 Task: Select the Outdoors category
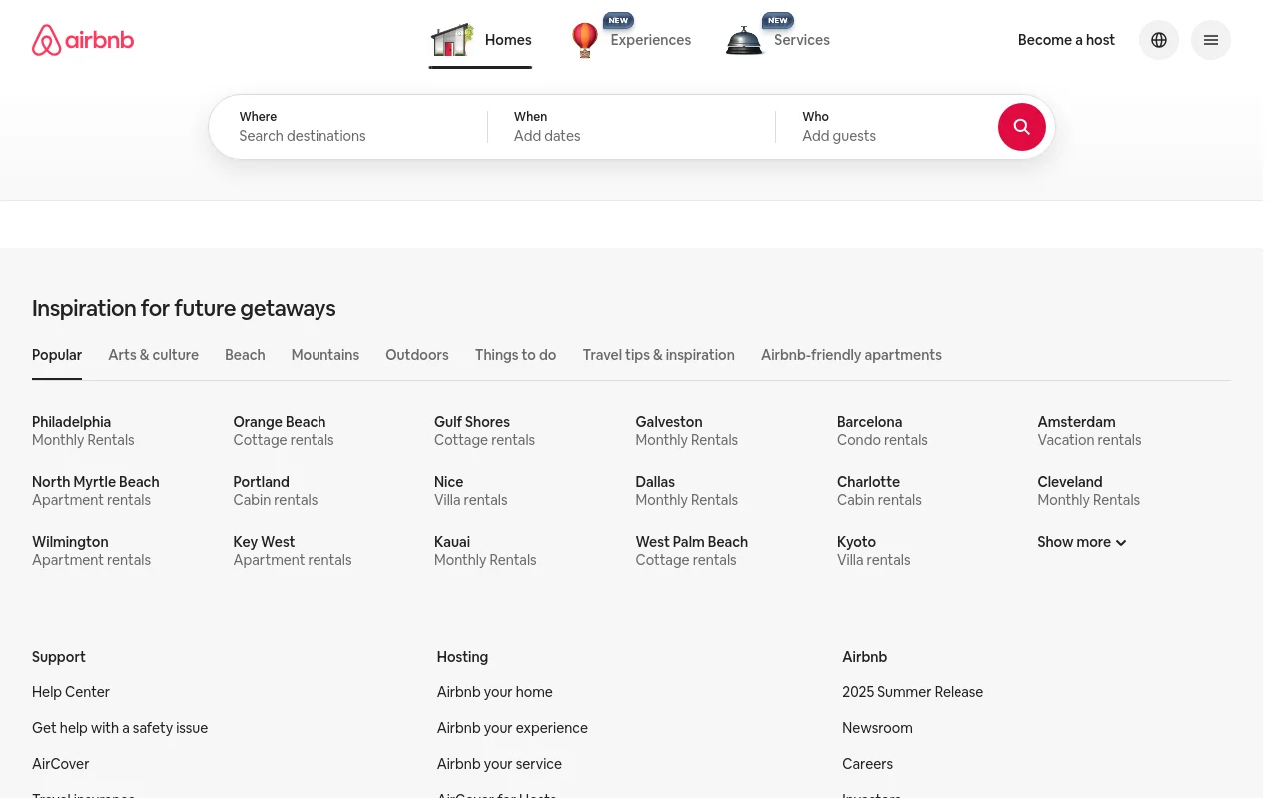[417, 355]
